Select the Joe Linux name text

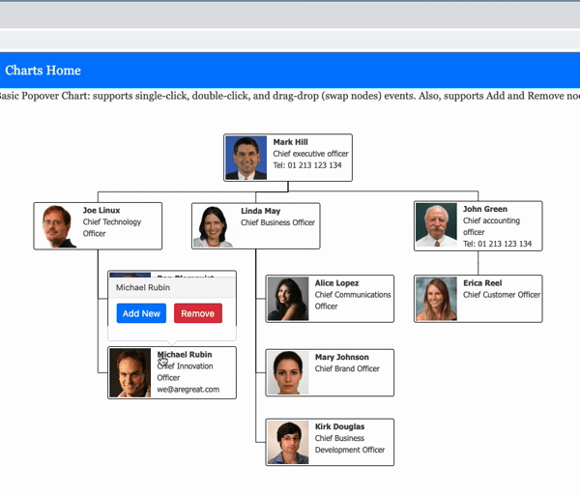coord(101,210)
